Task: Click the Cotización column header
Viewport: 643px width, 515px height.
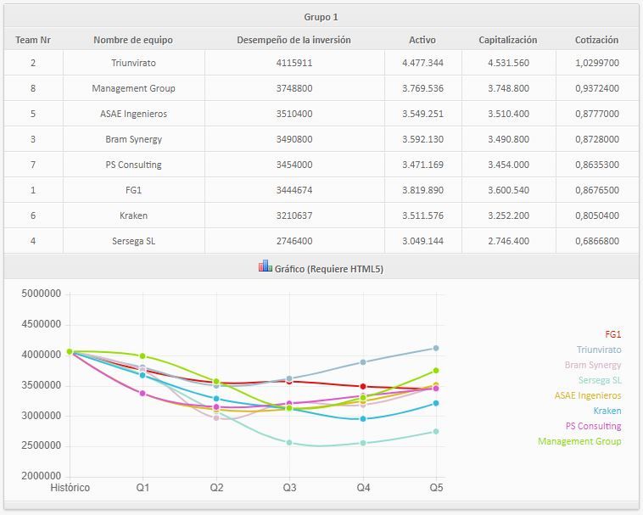Action: coord(596,40)
